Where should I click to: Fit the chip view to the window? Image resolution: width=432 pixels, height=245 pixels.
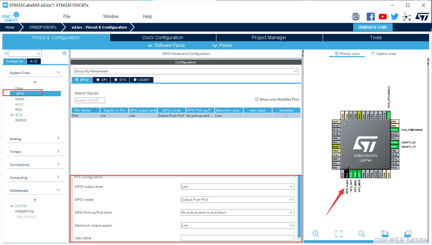tap(339, 234)
